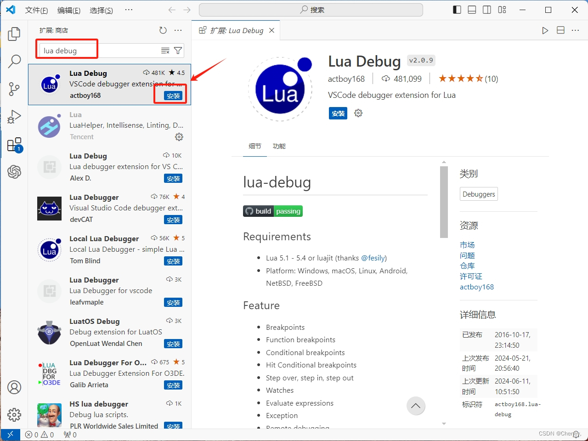This screenshot has width=588, height=441.
Task: Open the extensions filter funnel
Action: coord(178,51)
